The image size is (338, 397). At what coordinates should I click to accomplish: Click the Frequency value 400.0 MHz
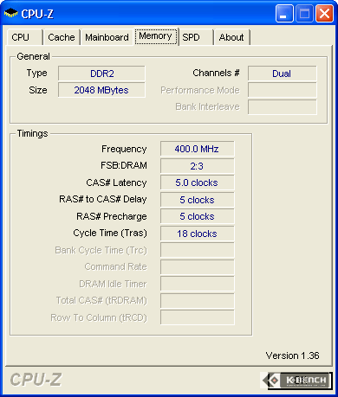[198, 149]
